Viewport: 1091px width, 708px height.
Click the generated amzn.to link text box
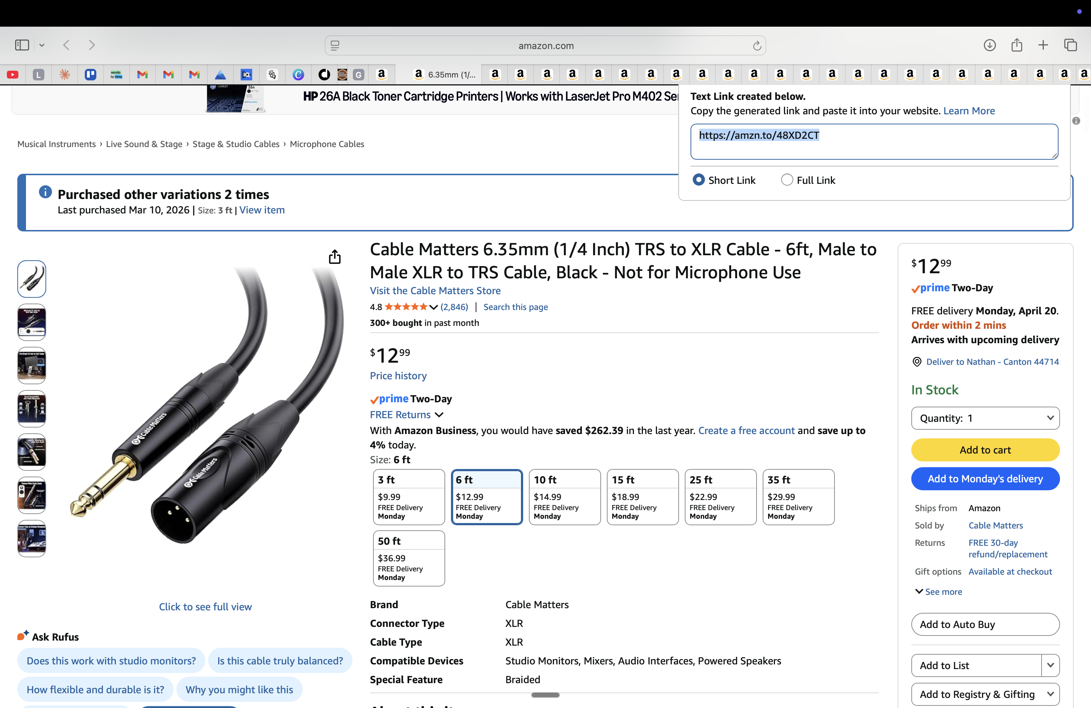pyautogui.click(x=874, y=142)
